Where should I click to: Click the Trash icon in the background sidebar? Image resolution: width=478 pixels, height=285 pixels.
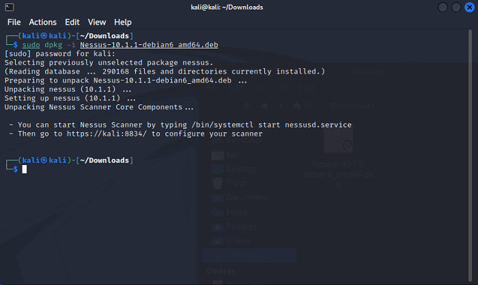coord(216,183)
